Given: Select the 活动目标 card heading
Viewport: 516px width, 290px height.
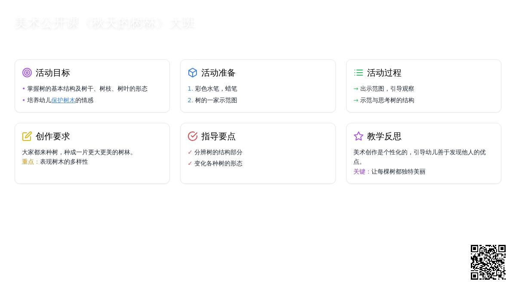Looking at the screenshot, I should click(x=52, y=73).
